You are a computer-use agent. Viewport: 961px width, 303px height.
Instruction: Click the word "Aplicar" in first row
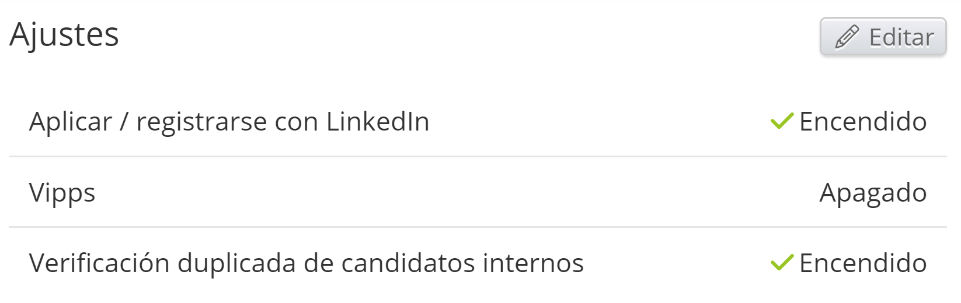click(x=71, y=122)
